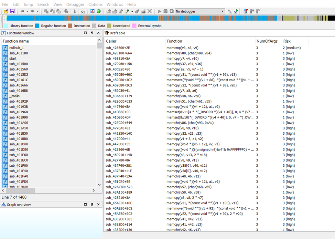335x239 pixels.
Task: Terminate process with the stop button
Action: 172,11
